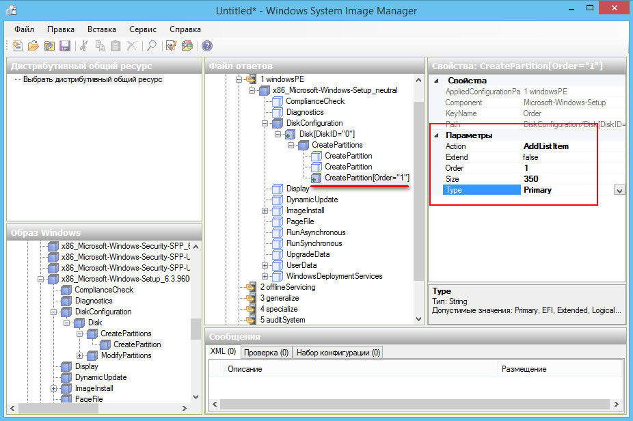Collapse the 1 windowsPE node
This screenshot has width=633, height=421.
239,79
